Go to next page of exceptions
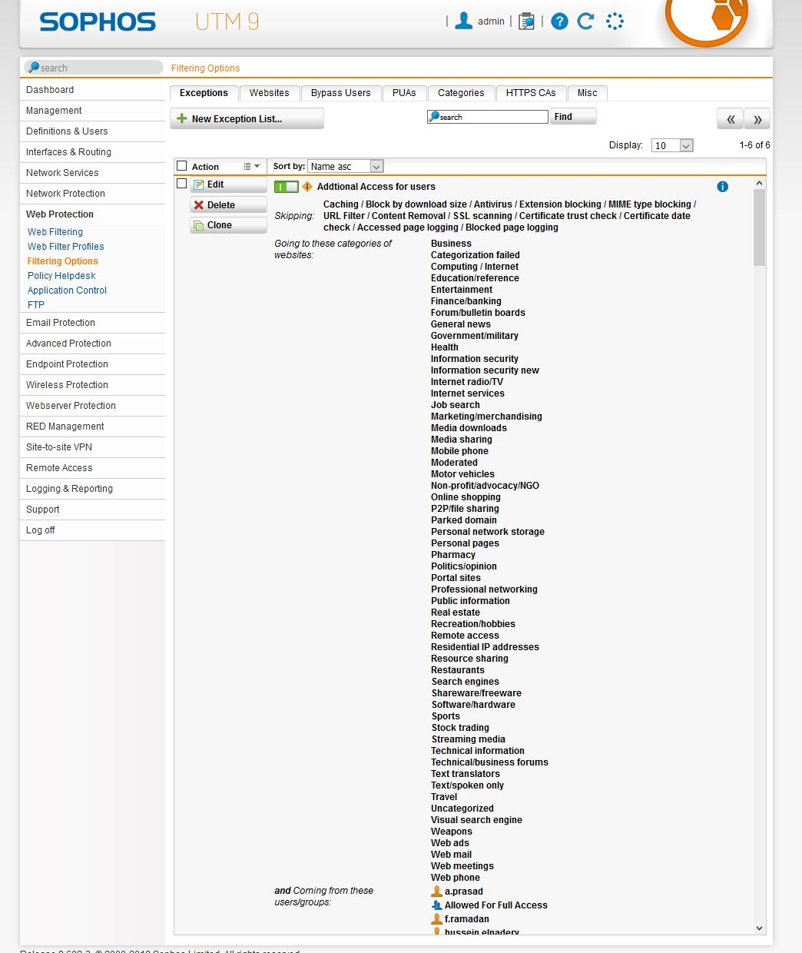The image size is (802, 953). (757, 119)
